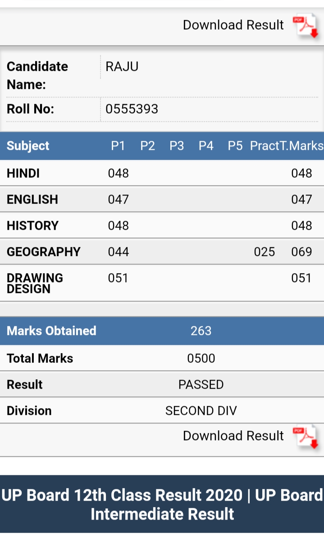Tap the Marks Obtained value 263

pyautogui.click(x=201, y=331)
